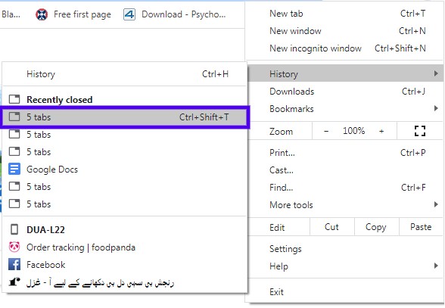
Task: Reopen highlighted 5 tabs with Ctrl+Shift+T
Action: coord(125,117)
